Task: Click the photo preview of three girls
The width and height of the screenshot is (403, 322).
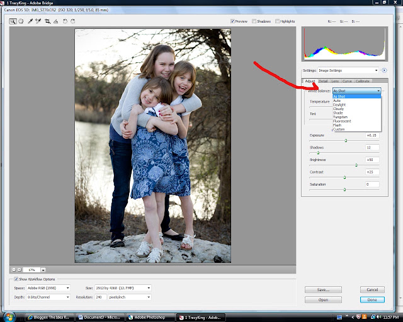Action: coord(152,146)
